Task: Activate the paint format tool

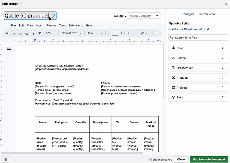Action: 39,33
